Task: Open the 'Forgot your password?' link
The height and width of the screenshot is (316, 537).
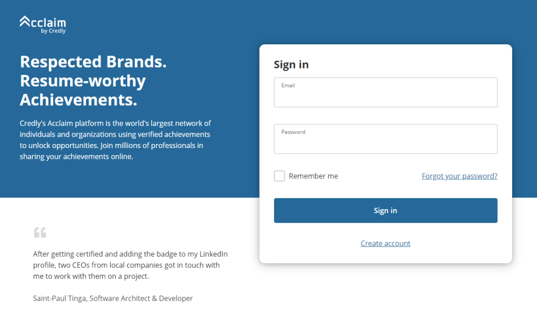Action: click(459, 176)
